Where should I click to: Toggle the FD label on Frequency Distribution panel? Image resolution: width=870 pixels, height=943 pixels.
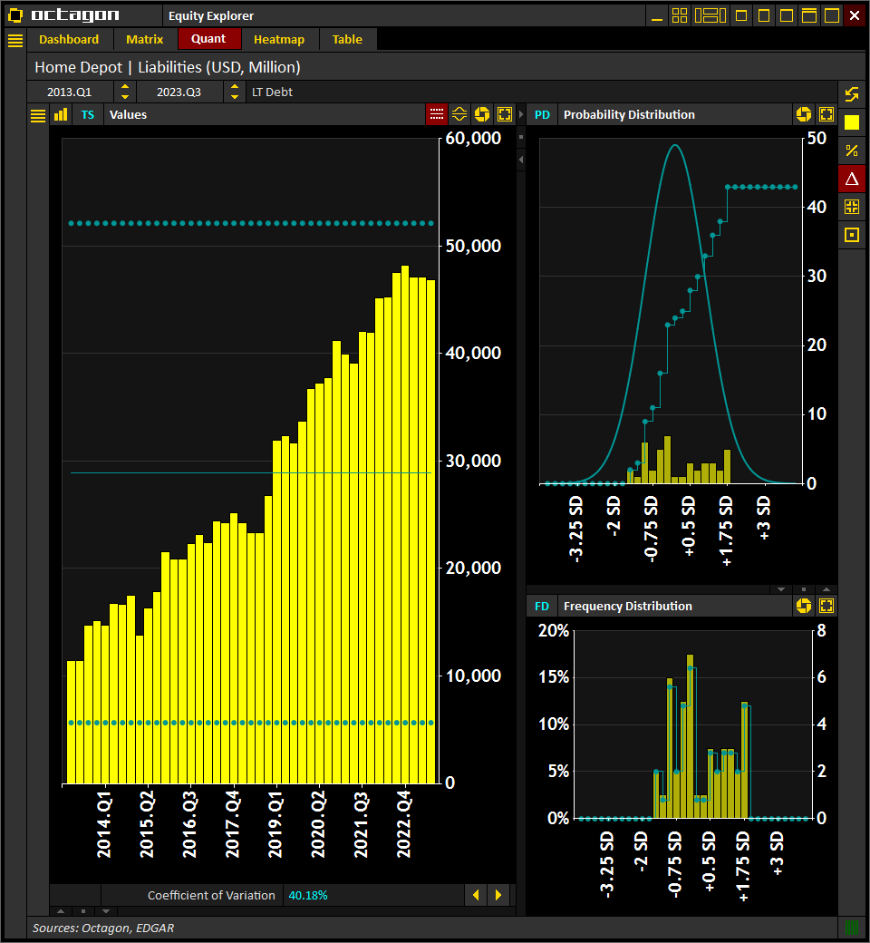542,606
